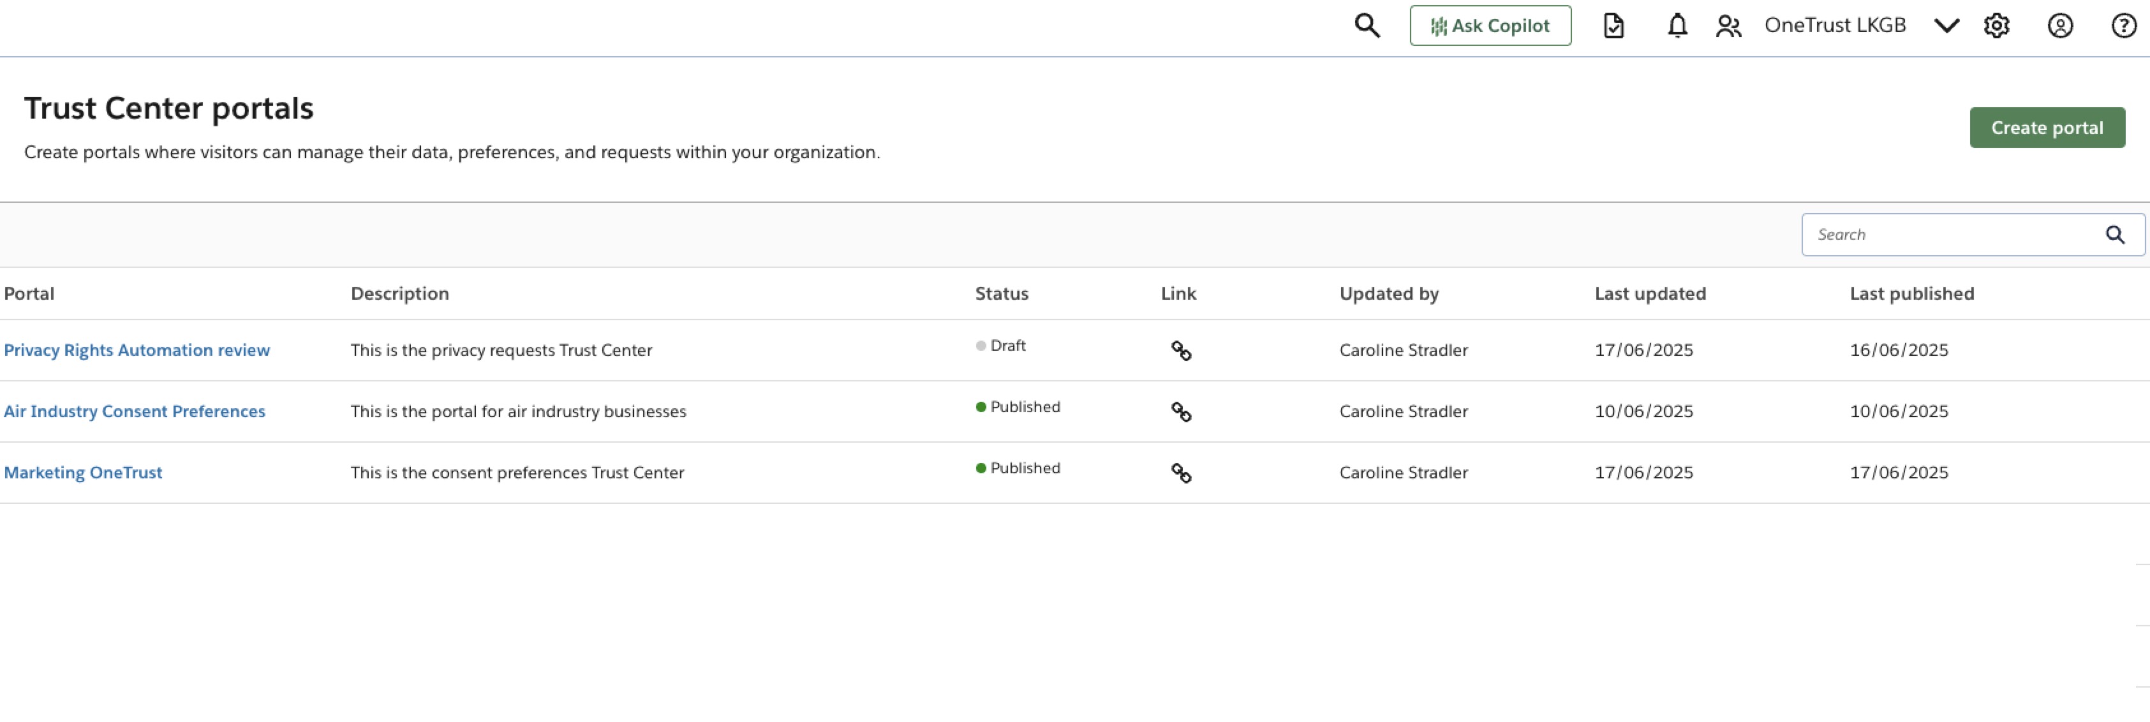This screenshot has width=2150, height=722.
Task: Click Ask Copilot button
Action: click(x=1490, y=26)
